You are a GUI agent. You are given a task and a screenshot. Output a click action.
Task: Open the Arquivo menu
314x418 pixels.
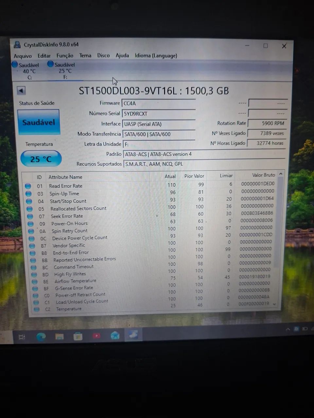click(x=23, y=56)
